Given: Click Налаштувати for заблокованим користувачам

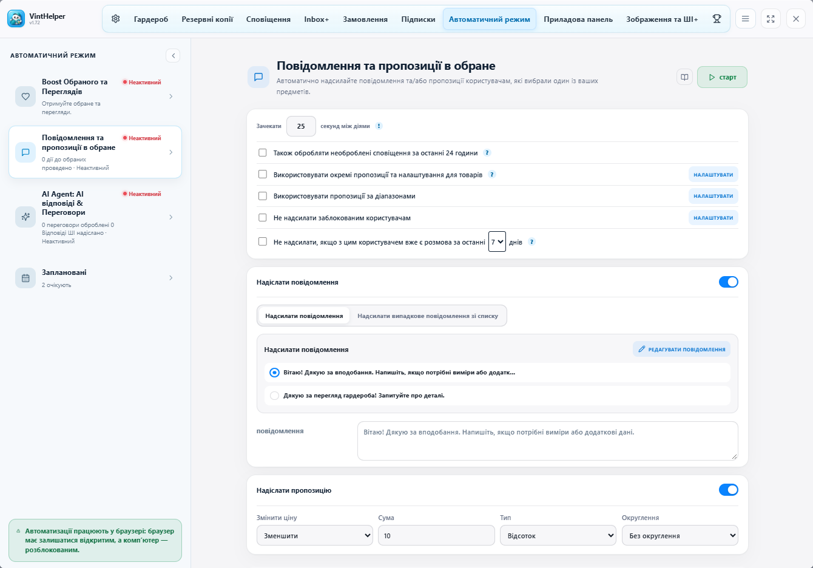Looking at the screenshot, I should point(713,217).
